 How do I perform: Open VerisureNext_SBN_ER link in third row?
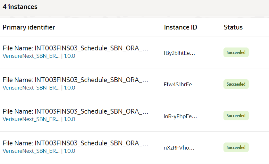pos(31,119)
